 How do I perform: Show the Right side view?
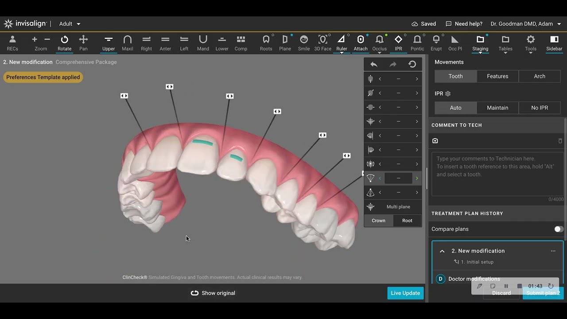coord(147,43)
